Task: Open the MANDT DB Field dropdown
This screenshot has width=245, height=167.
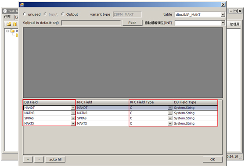Action: click(73, 108)
